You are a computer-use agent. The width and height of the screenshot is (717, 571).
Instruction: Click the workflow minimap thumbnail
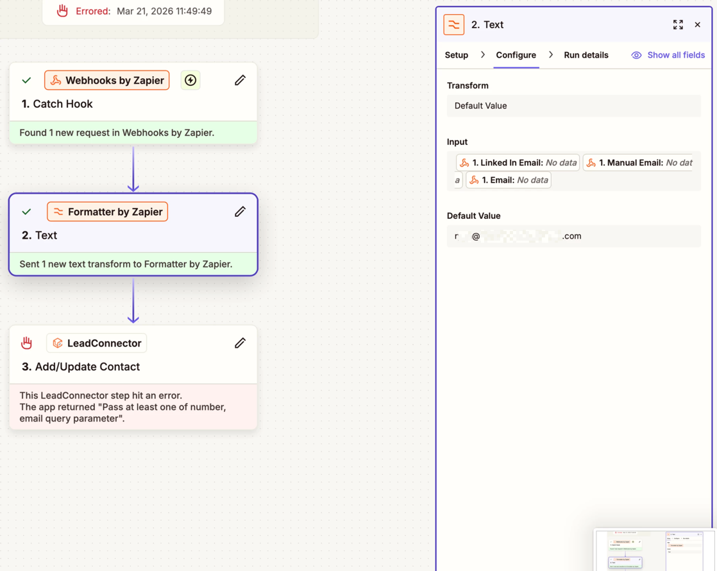653,550
